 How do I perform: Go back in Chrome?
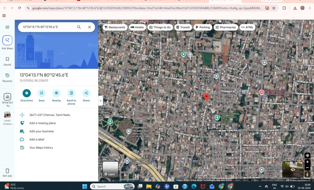(x=5, y=8)
